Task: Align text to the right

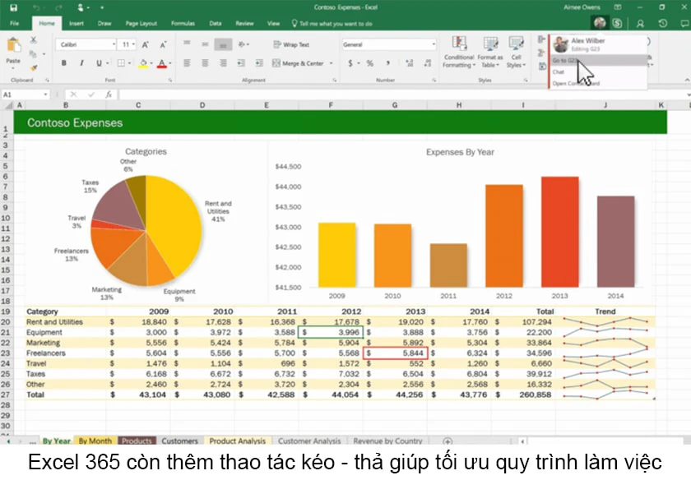Action: tap(223, 63)
